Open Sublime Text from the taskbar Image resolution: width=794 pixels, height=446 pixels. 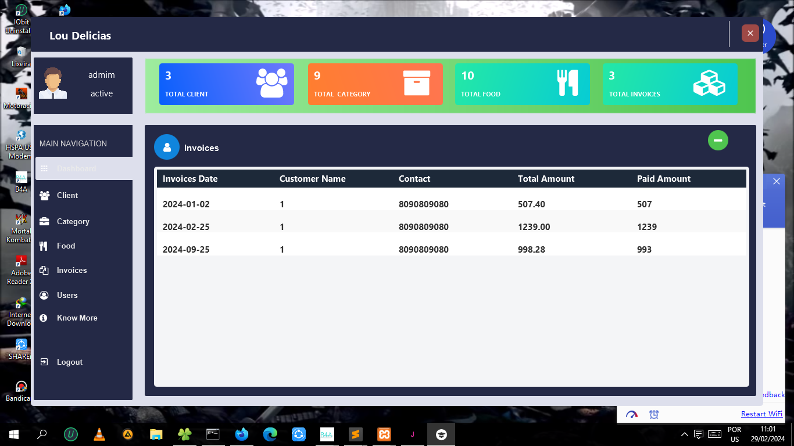click(356, 434)
